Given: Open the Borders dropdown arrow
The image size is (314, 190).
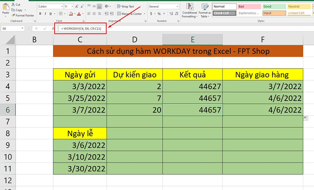Looking at the screenshot, I should (64, 14).
